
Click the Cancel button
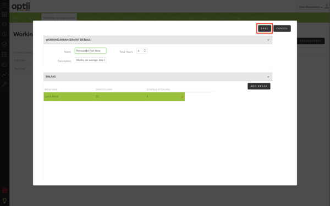click(282, 29)
